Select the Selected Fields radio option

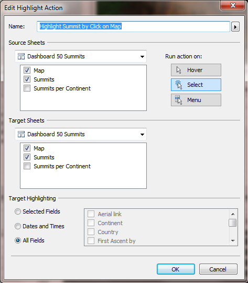18,211
